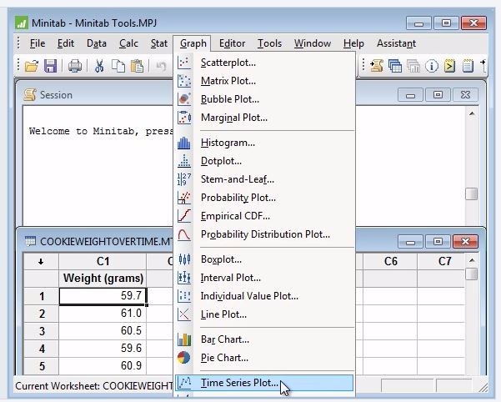Close the open Graph menu
This screenshot has height=402, width=501.
[x=193, y=43]
